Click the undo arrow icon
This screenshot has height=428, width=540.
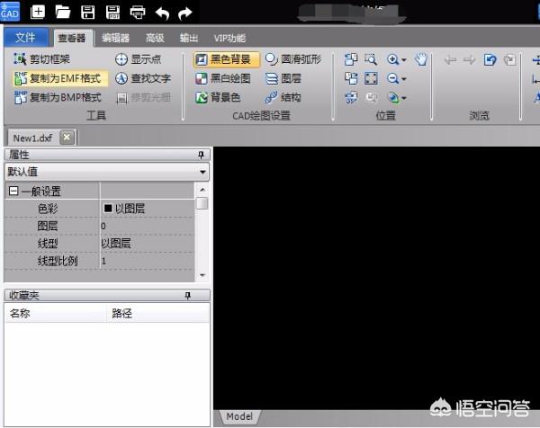click(162, 12)
